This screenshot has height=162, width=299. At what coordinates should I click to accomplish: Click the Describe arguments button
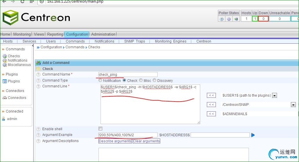[115, 141]
